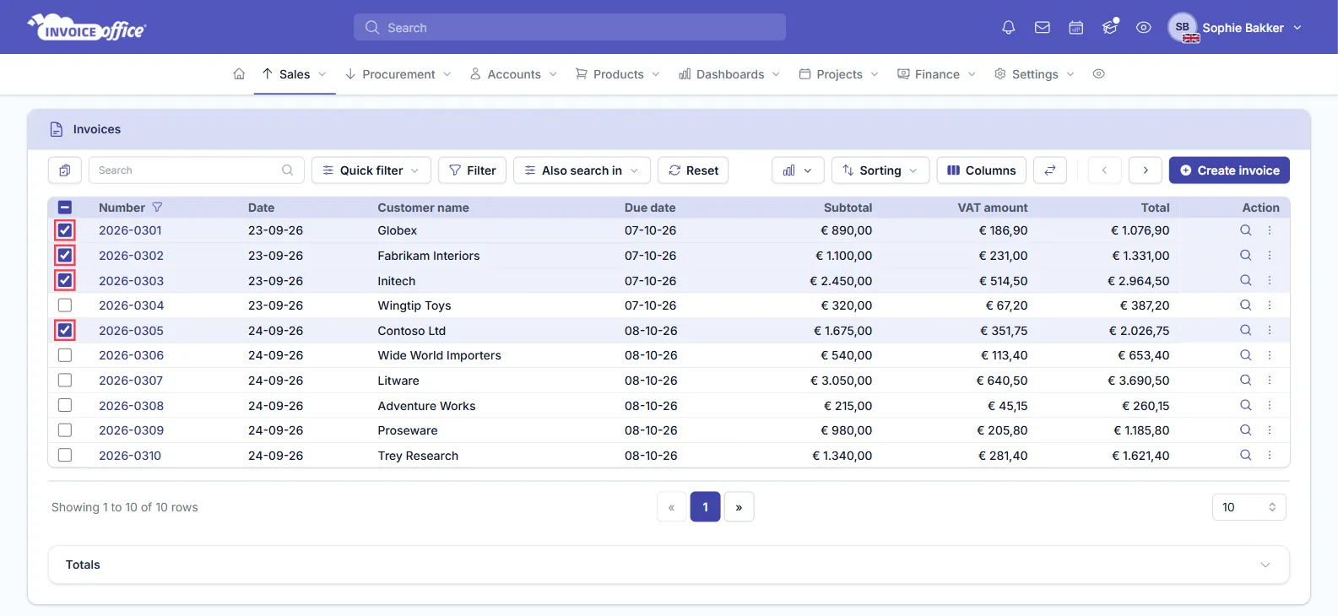The image size is (1338, 616).
Task: Open the calendar icon in header
Action: pos(1075,28)
